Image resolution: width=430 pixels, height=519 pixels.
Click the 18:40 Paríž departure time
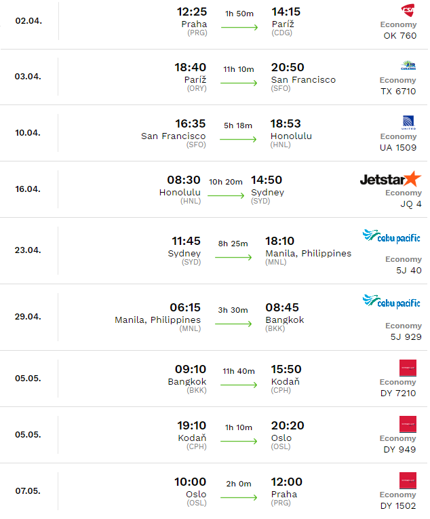tap(191, 67)
